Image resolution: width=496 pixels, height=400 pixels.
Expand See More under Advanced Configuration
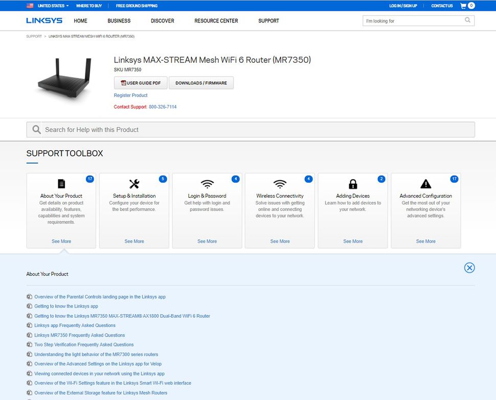point(425,241)
